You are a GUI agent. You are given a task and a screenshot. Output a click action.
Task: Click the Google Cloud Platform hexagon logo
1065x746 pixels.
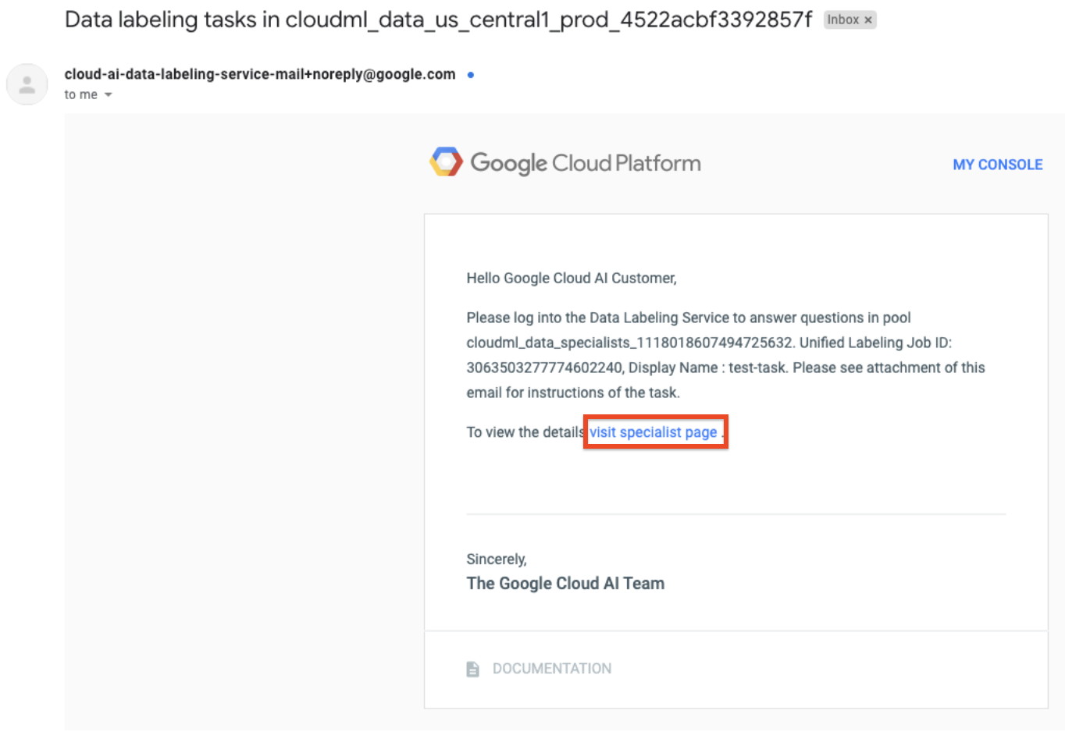[446, 162]
